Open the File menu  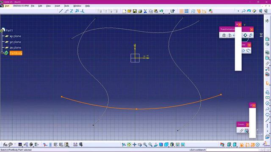pos(33,6)
